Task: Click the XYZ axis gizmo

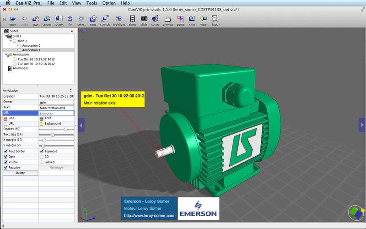Action: pos(87,214)
